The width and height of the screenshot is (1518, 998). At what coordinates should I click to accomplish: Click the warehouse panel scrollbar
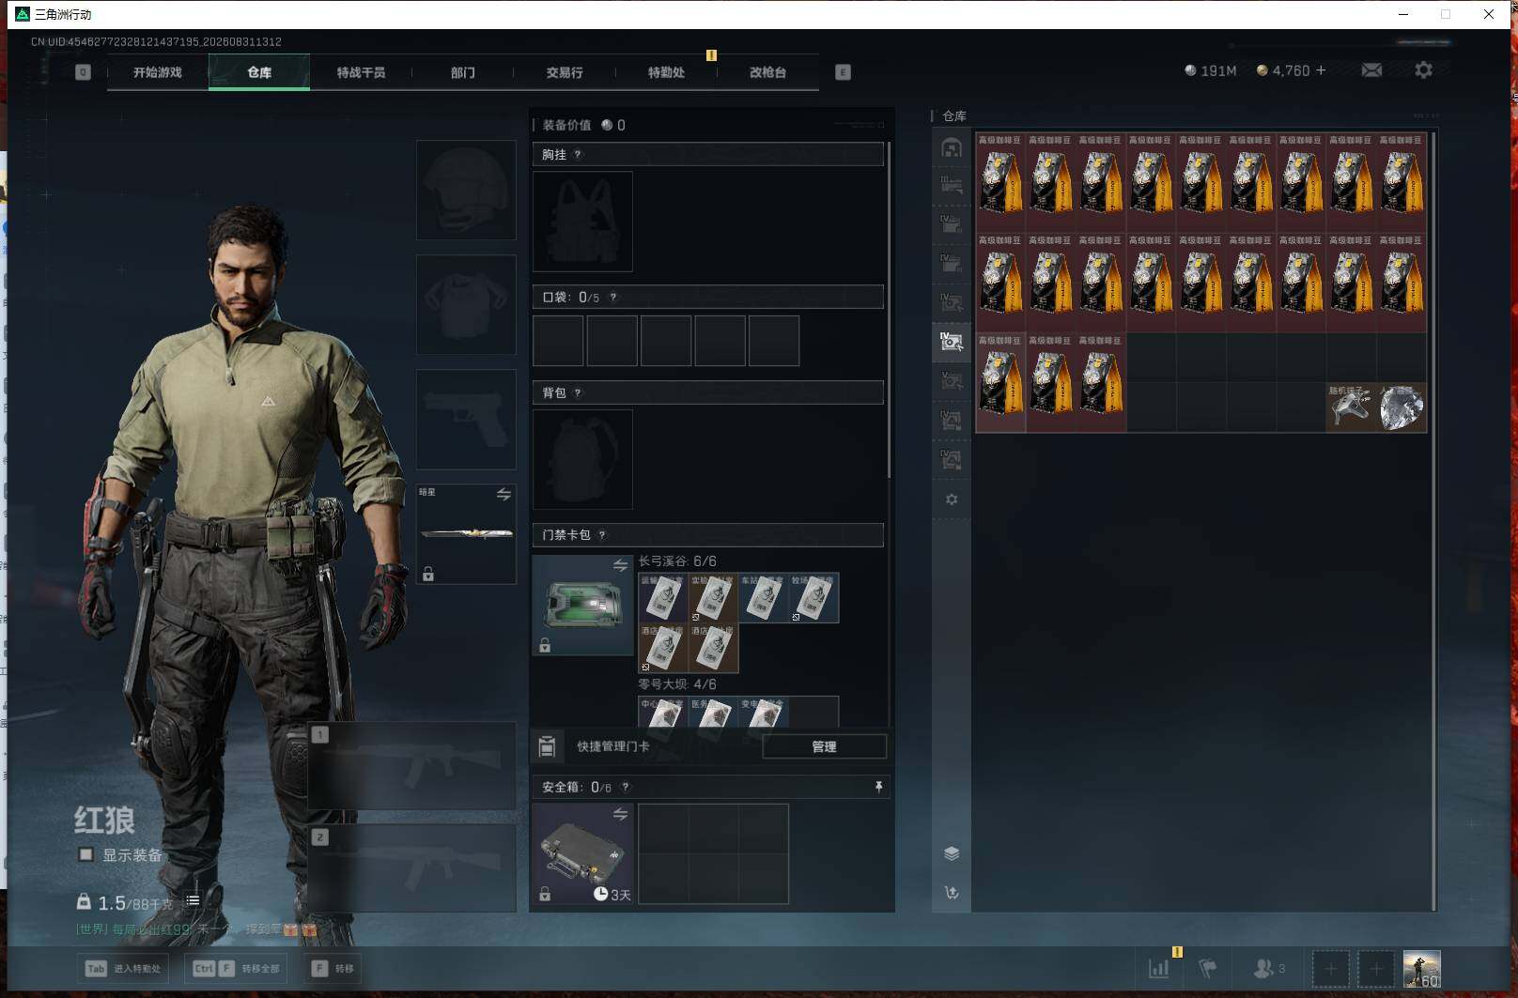pyautogui.click(x=1433, y=521)
